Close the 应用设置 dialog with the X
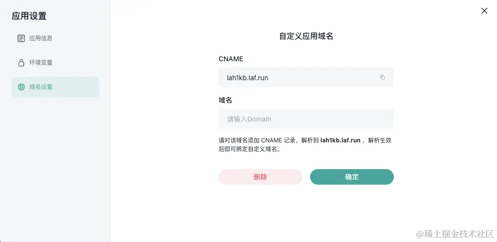The image size is (497, 242). point(484,11)
